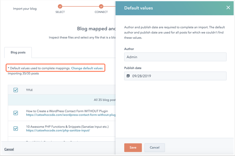Click the Author input field
The width and height of the screenshot is (235, 156).
175,57
